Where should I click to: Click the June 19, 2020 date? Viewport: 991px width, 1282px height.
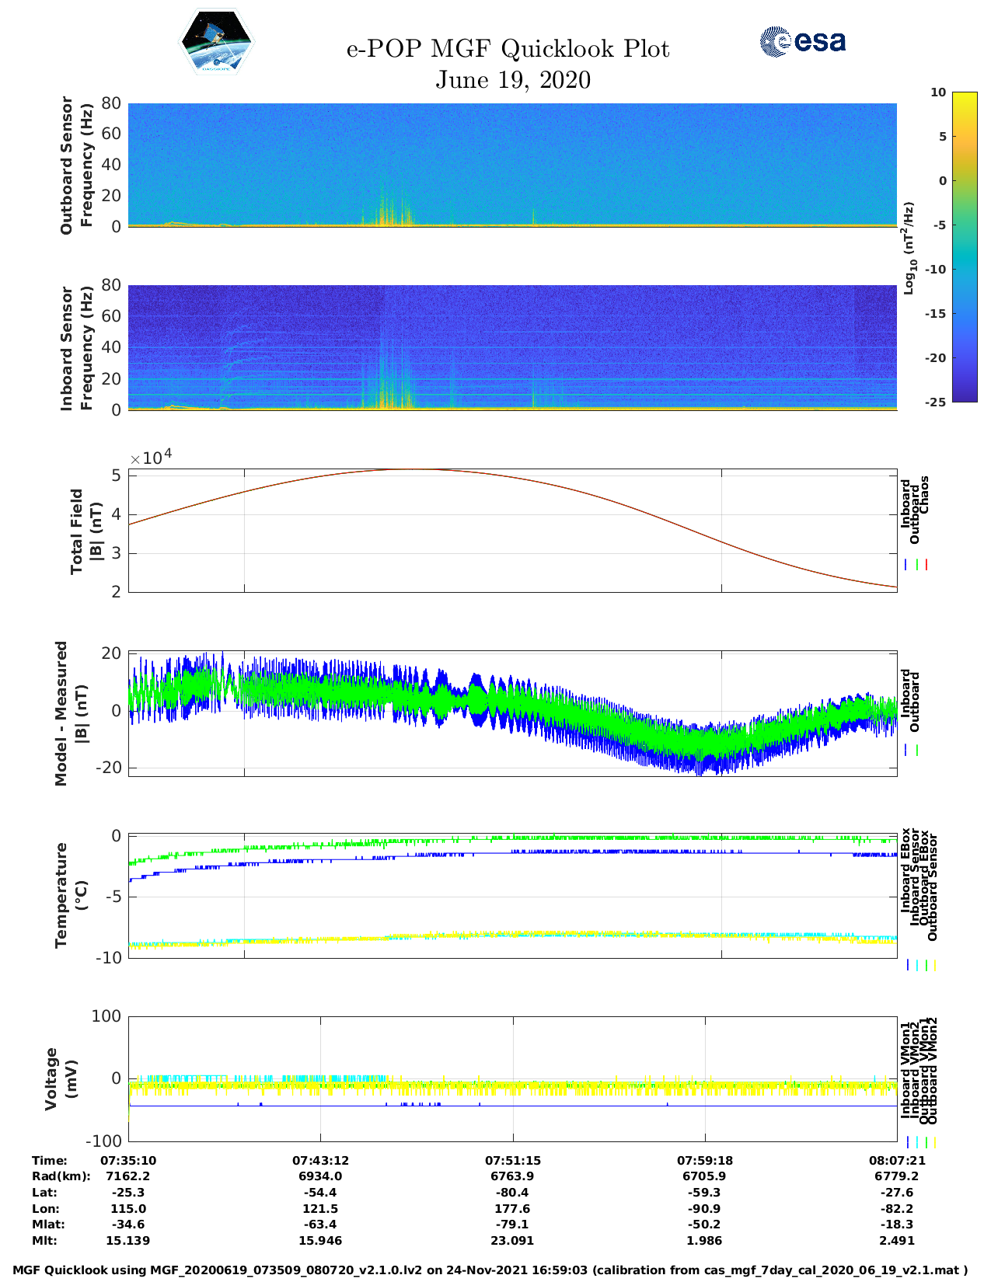tap(512, 80)
